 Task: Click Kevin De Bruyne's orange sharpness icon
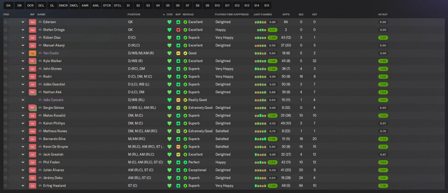pos(178,147)
